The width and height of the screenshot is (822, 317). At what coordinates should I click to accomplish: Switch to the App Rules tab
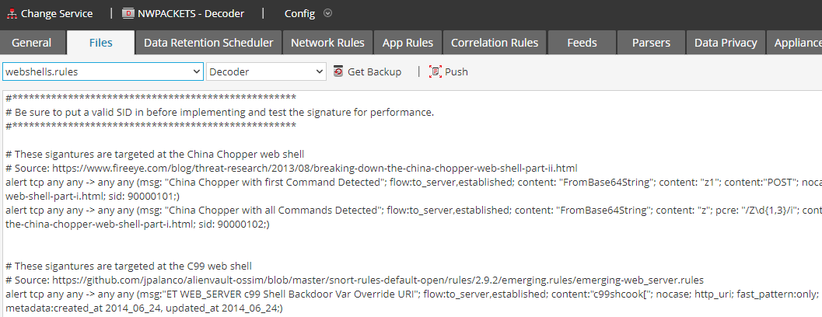[x=408, y=43]
